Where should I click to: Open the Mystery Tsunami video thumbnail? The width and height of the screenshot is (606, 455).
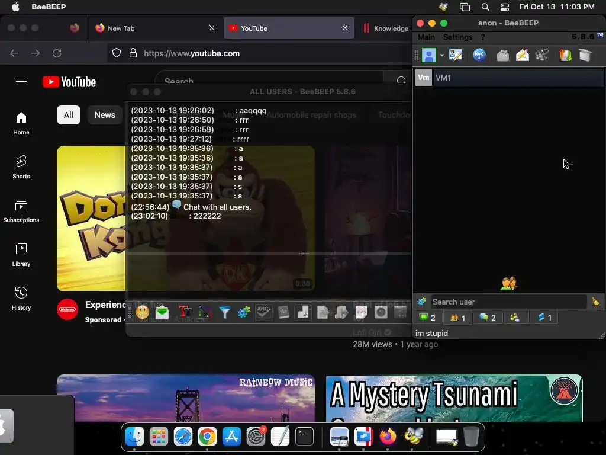(x=454, y=398)
